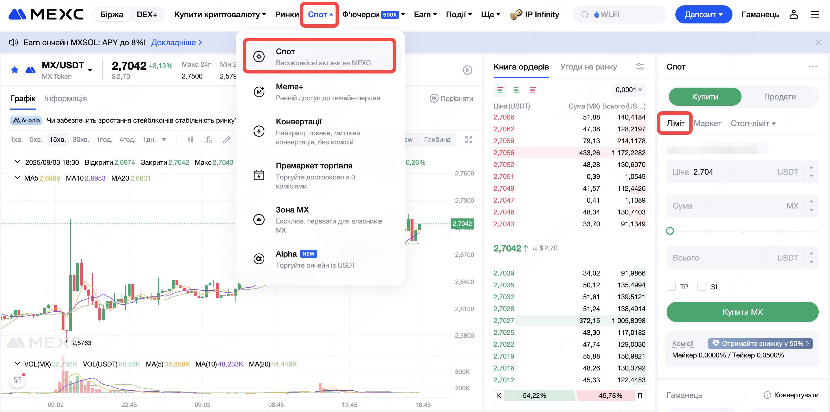The height and width of the screenshot is (412, 830).
Task: Show only sell orders view icon
Action: (533, 90)
